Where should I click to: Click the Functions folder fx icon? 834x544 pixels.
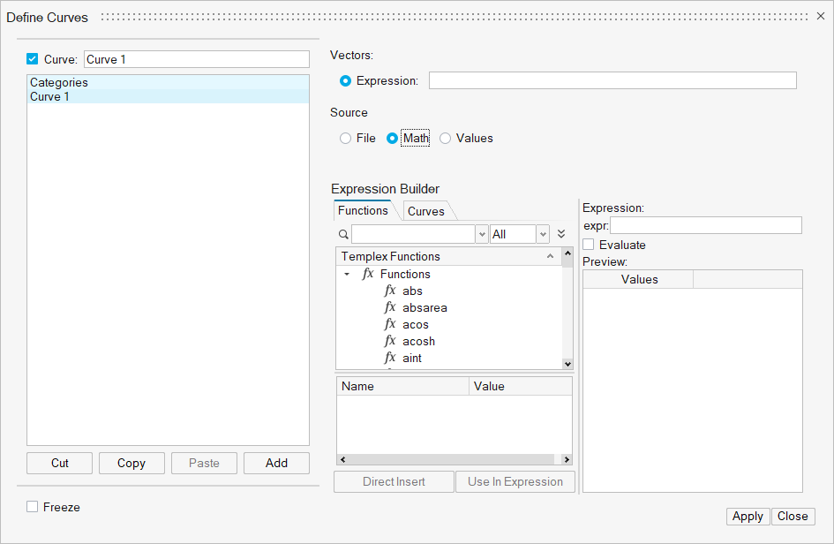[x=368, y=274]
